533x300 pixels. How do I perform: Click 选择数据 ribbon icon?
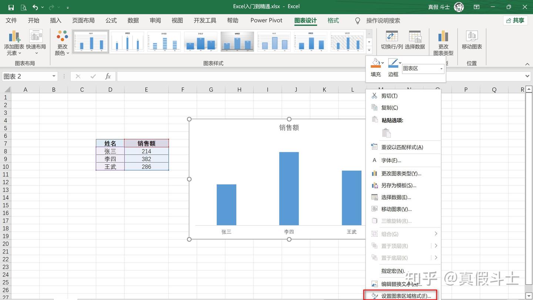pyautogui.click(x=415, y=40)
